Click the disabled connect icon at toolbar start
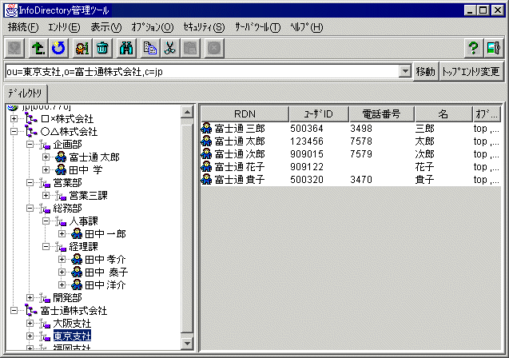The height and width of the screenshot is (358, 509). point(14,49)
